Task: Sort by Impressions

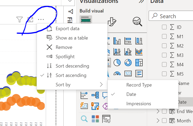Action: [143, 104]
